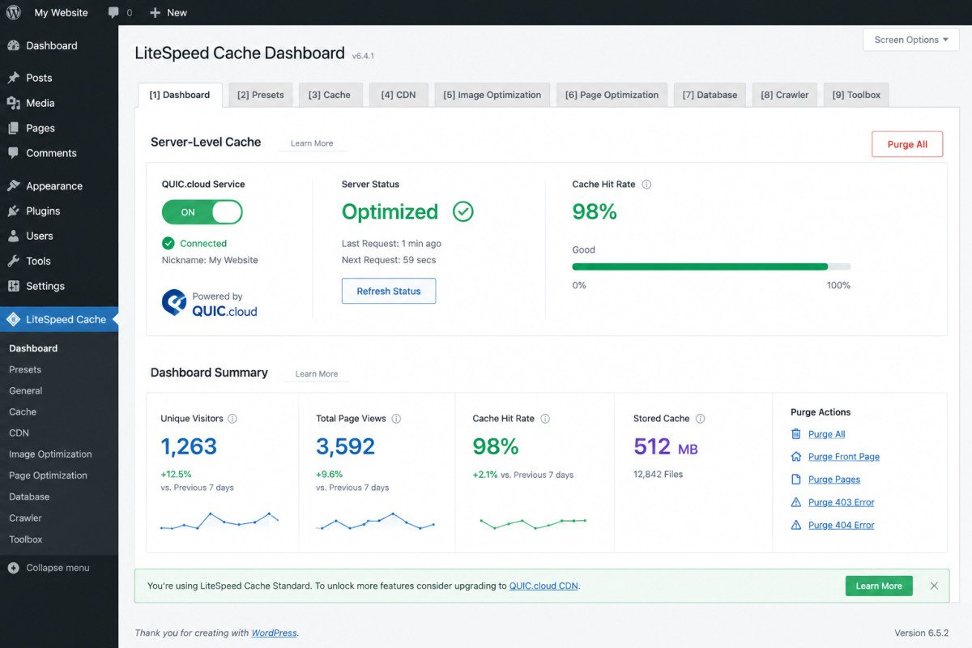
Task: Switch to the [2] Presets tab
Action: (261, 95)
